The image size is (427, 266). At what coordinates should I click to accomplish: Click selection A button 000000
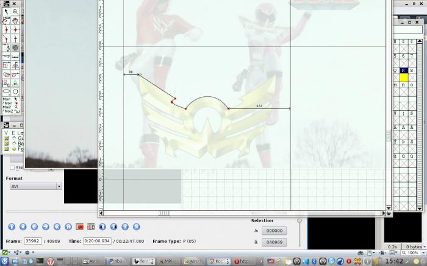tap(274, 231)
